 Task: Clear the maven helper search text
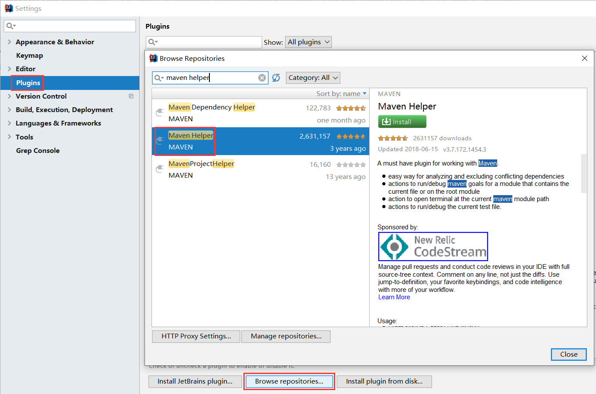(x=262, y=78)
